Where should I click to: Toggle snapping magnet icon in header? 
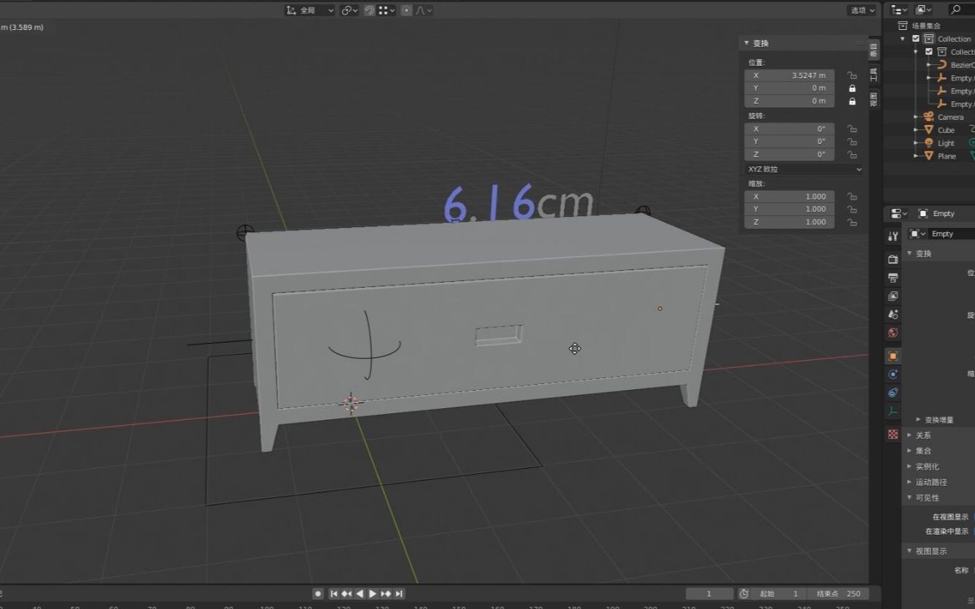point(370,10)
